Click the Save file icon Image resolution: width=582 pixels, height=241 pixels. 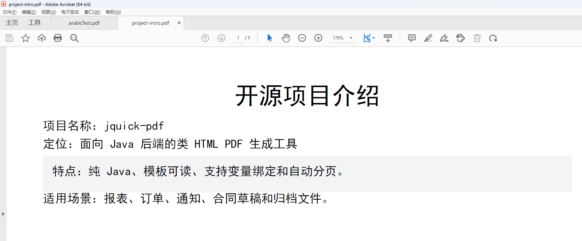[x=9, y=38]
